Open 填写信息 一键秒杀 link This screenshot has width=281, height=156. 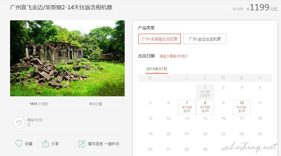pos(103,144)
